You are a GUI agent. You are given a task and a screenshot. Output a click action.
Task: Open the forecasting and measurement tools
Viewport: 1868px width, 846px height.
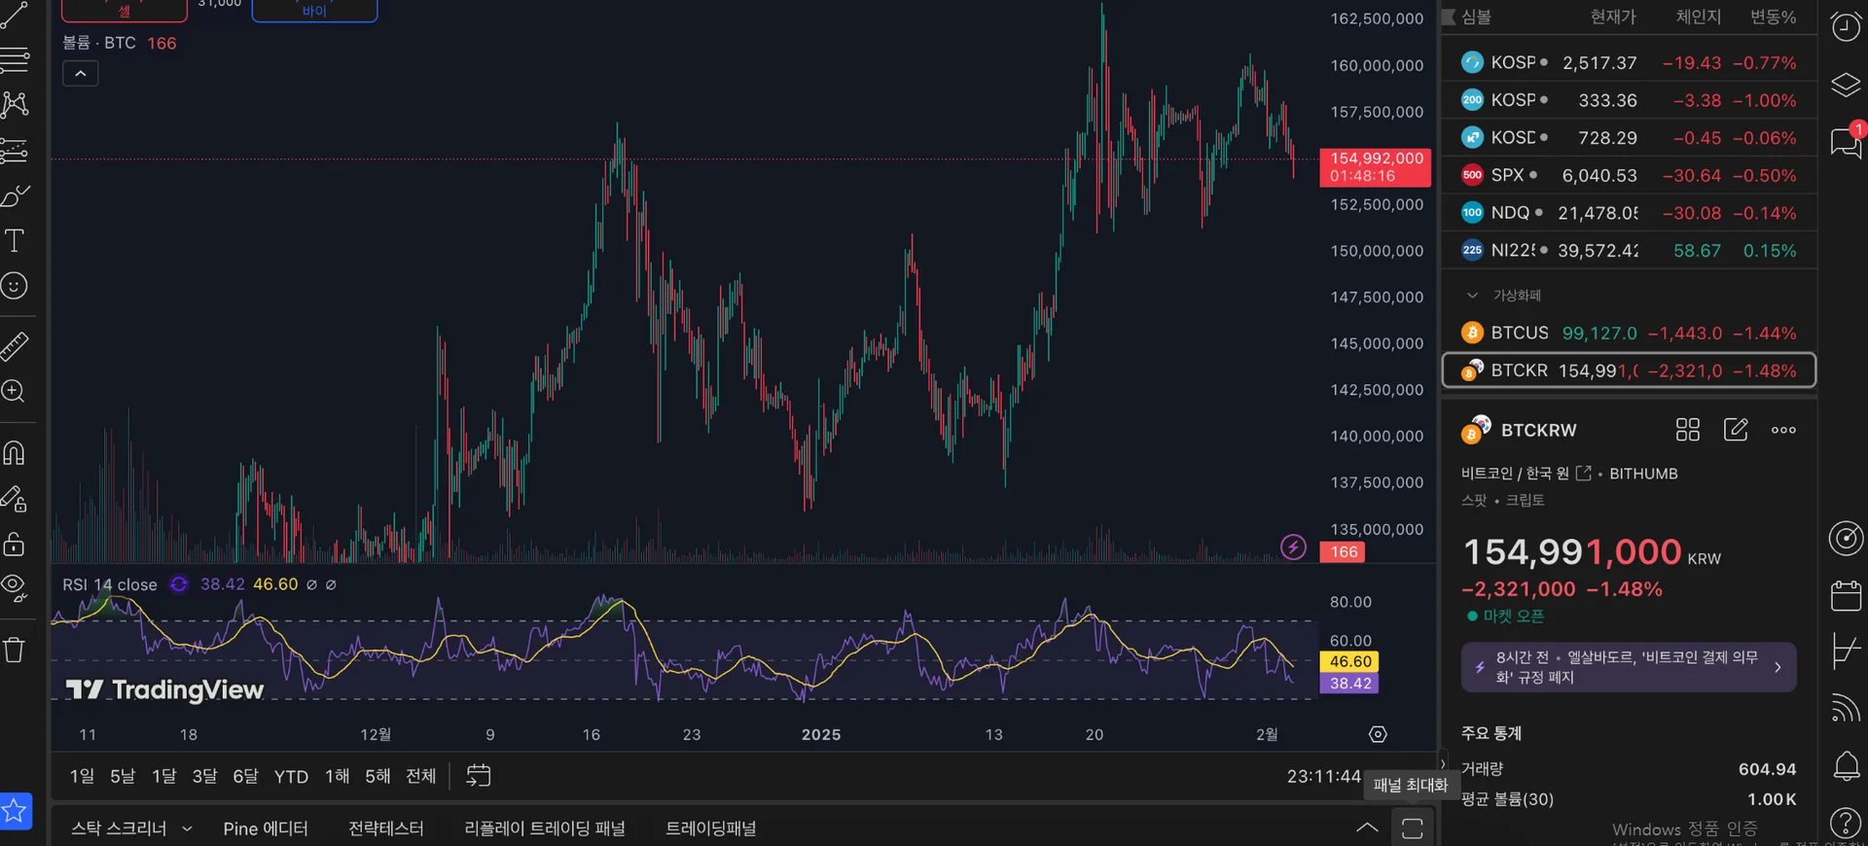14,151
